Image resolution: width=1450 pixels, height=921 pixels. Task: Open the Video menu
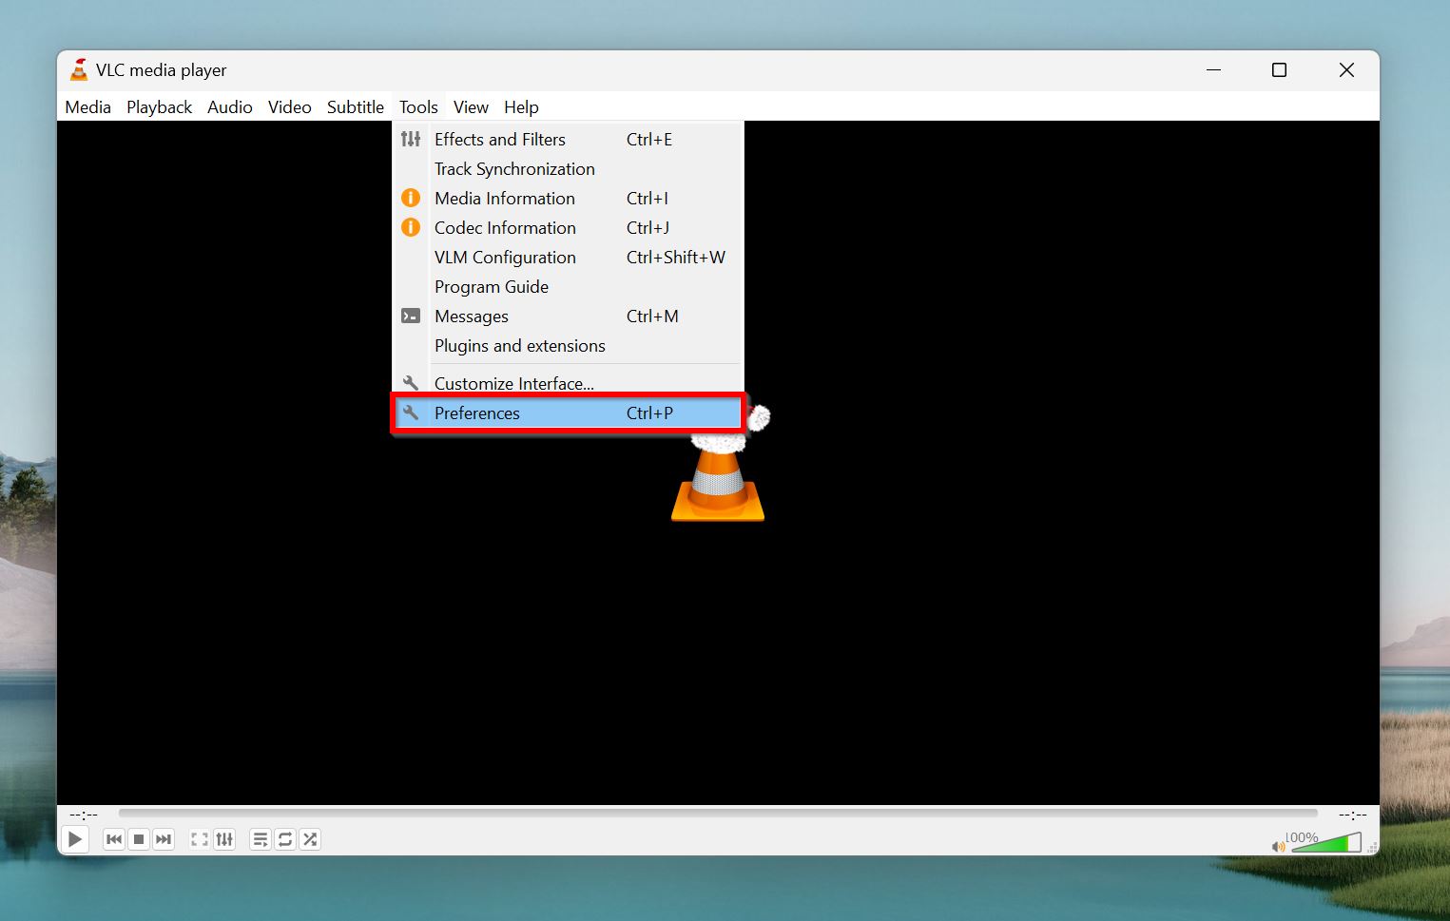tap(290, 107)
